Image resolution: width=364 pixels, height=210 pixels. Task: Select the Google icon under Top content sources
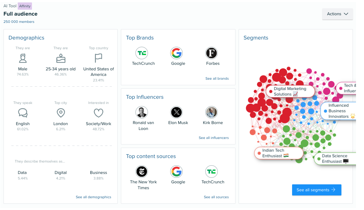(x=177, y=172)
